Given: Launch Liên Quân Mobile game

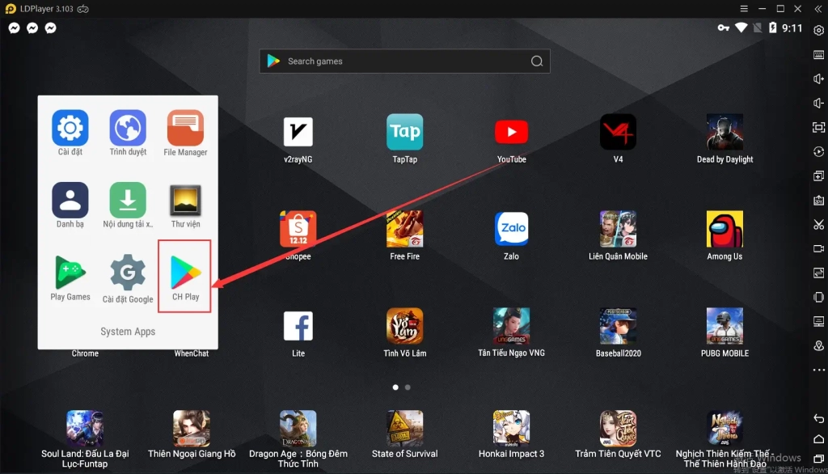Looking at the screenshot, I should pyautogui.click(x=618, y=229).
